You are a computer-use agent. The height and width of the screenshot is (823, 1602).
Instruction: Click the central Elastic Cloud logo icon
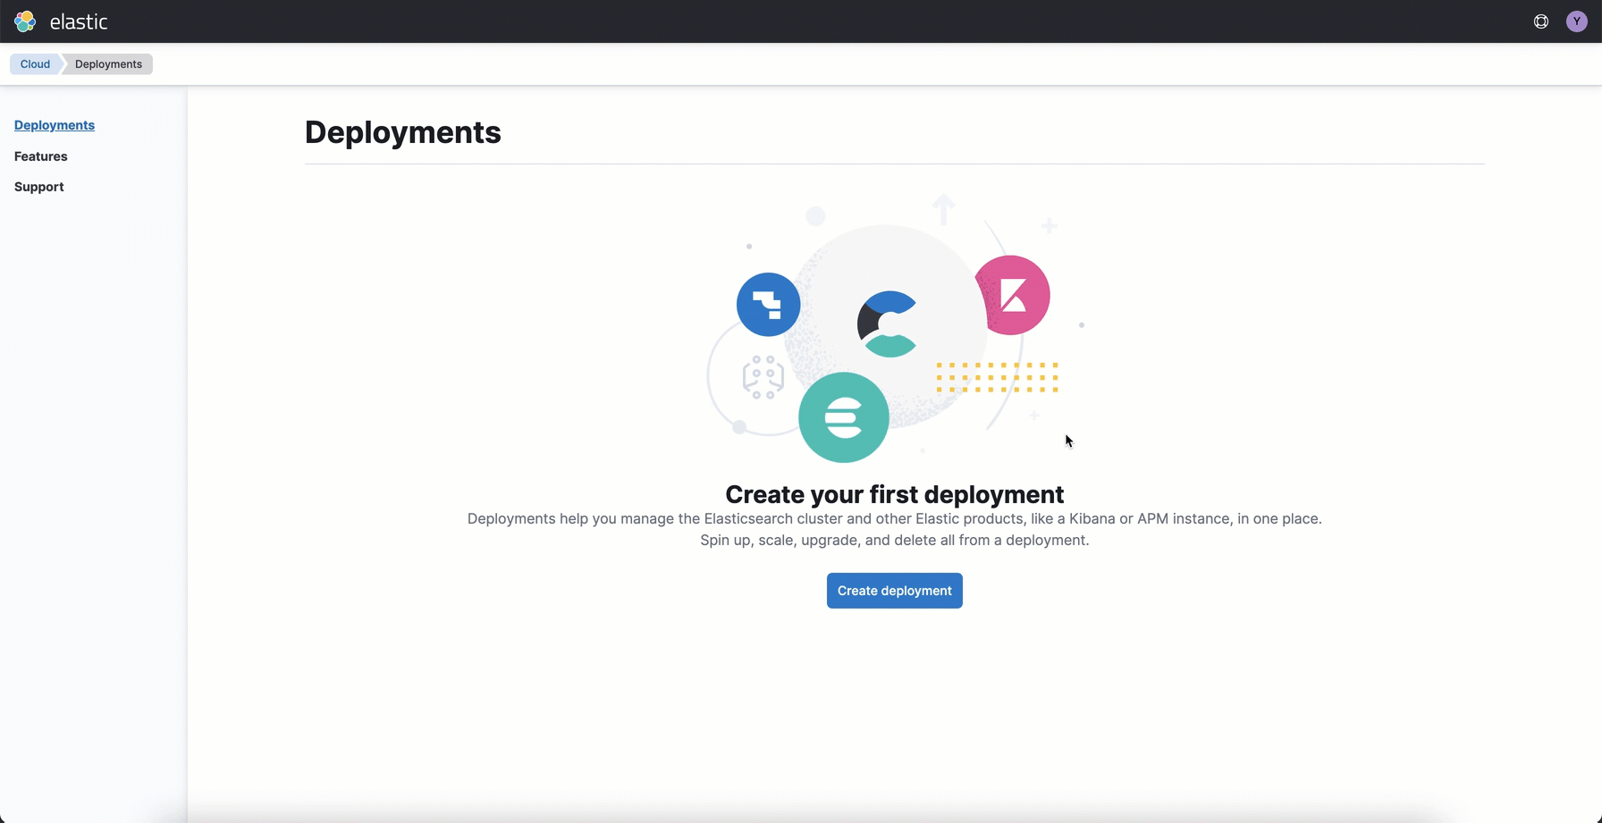point(888,324)
